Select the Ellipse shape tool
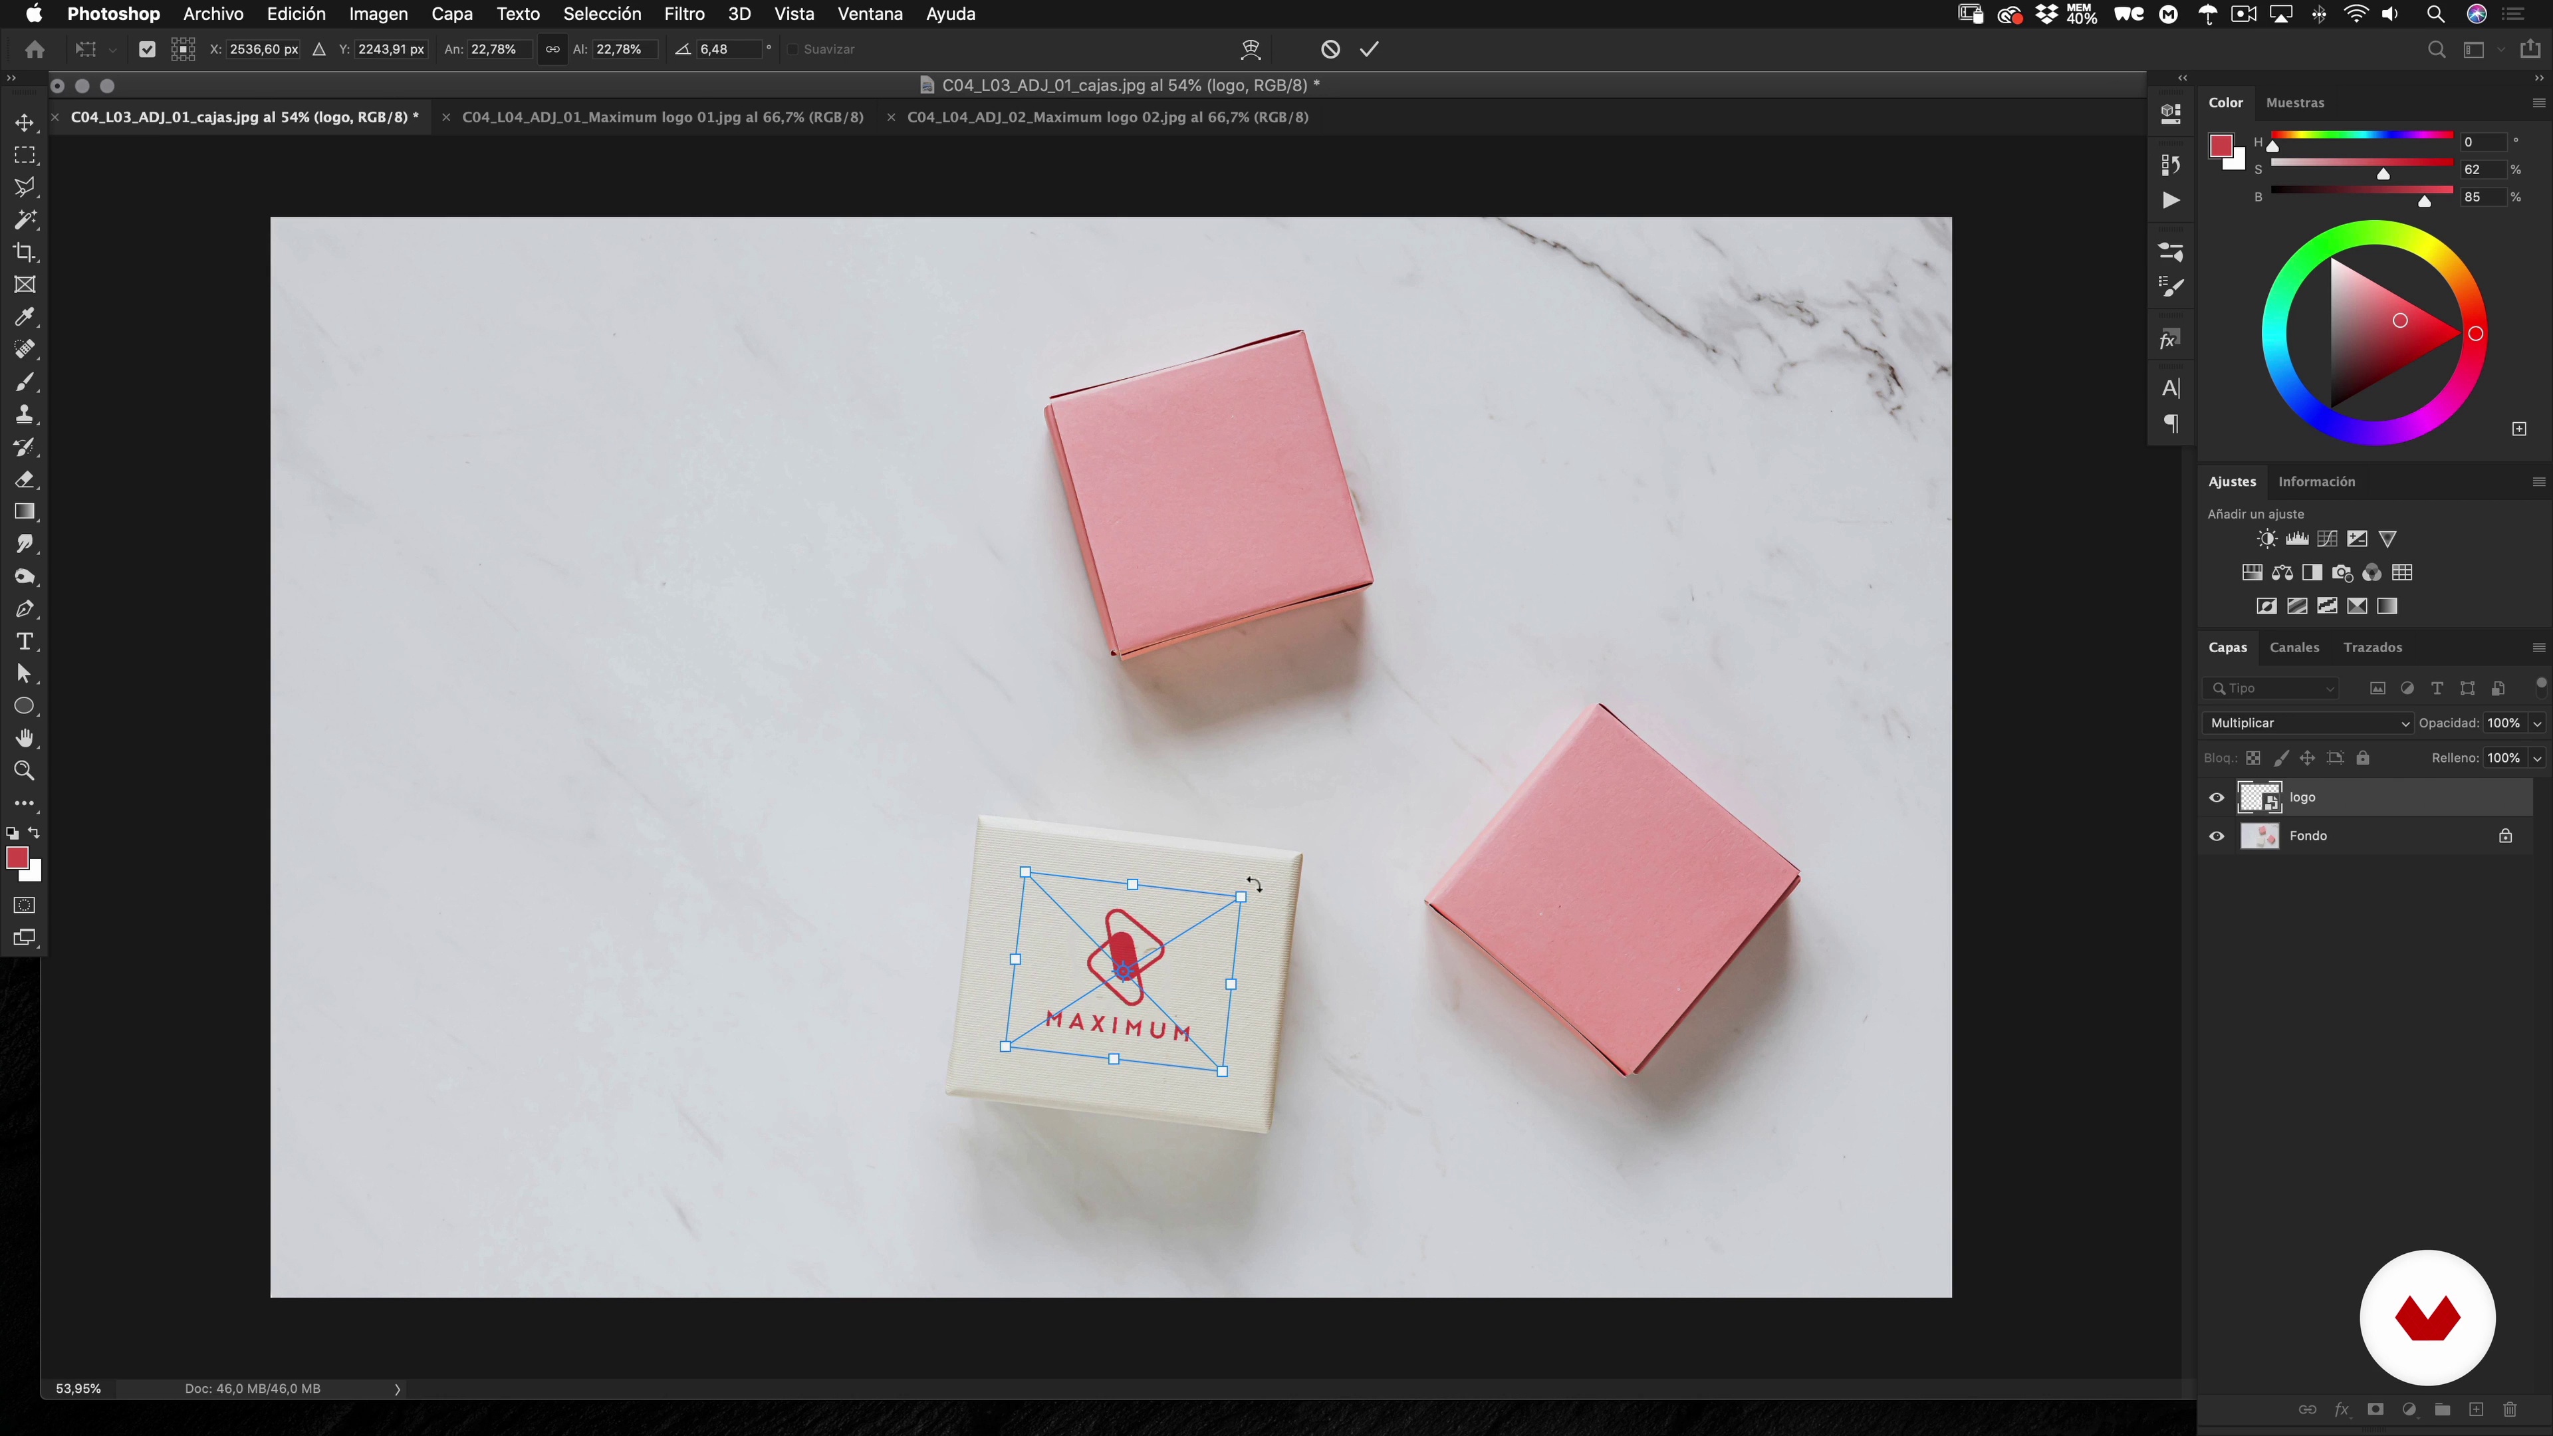Image resolution: width=2553 pixels, height=1436 pixels. coord(25,707)
